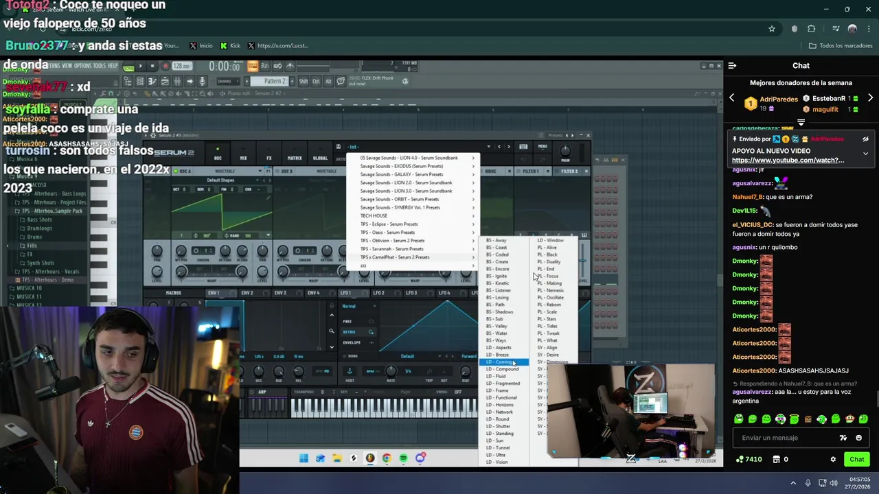Load the PL - Tweak preset
The image size is (879, 494).
pyautogui.click(x=553, y=333)
